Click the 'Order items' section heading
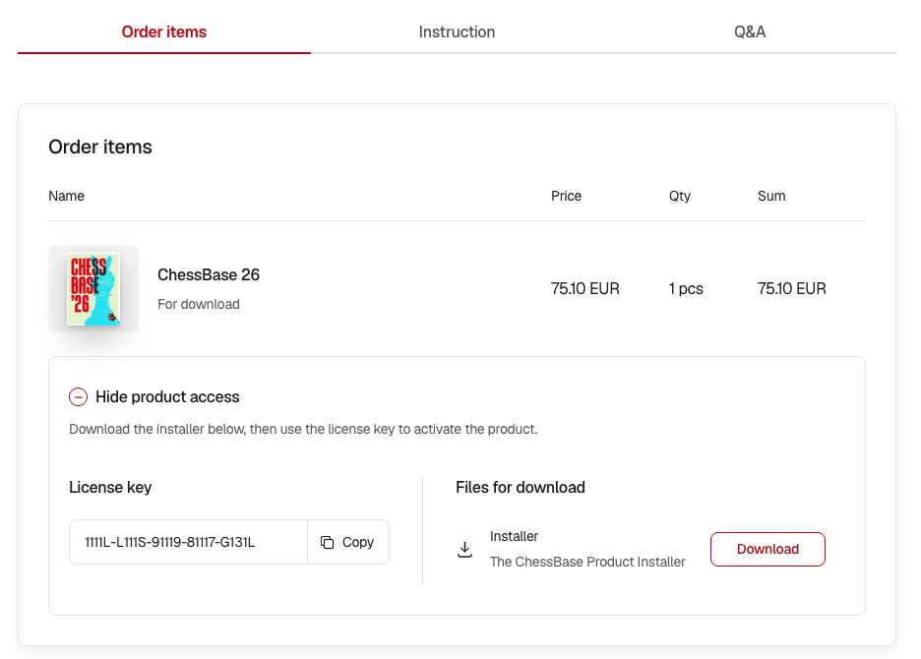921x659 pixels. point(100,147)
